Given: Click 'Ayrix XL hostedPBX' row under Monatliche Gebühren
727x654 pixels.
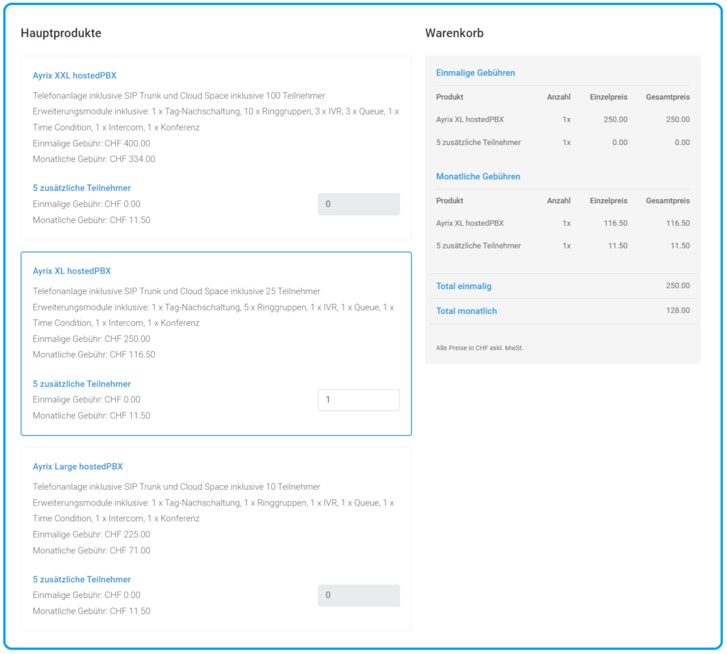Looking at the screenshot, I should [x=563, y=223].
